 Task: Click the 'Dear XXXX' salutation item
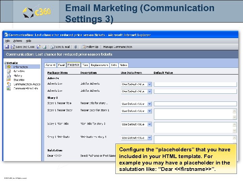[54, 156]
